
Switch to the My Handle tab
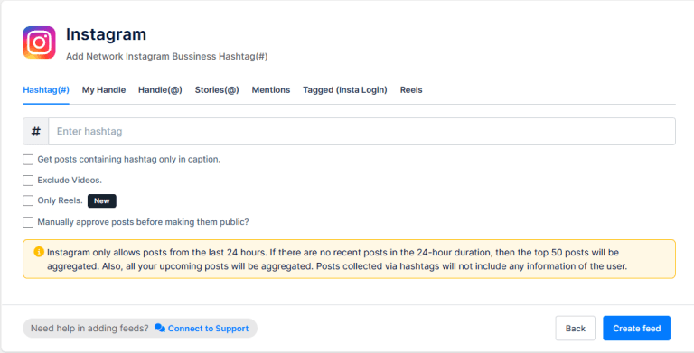point(104,89)
